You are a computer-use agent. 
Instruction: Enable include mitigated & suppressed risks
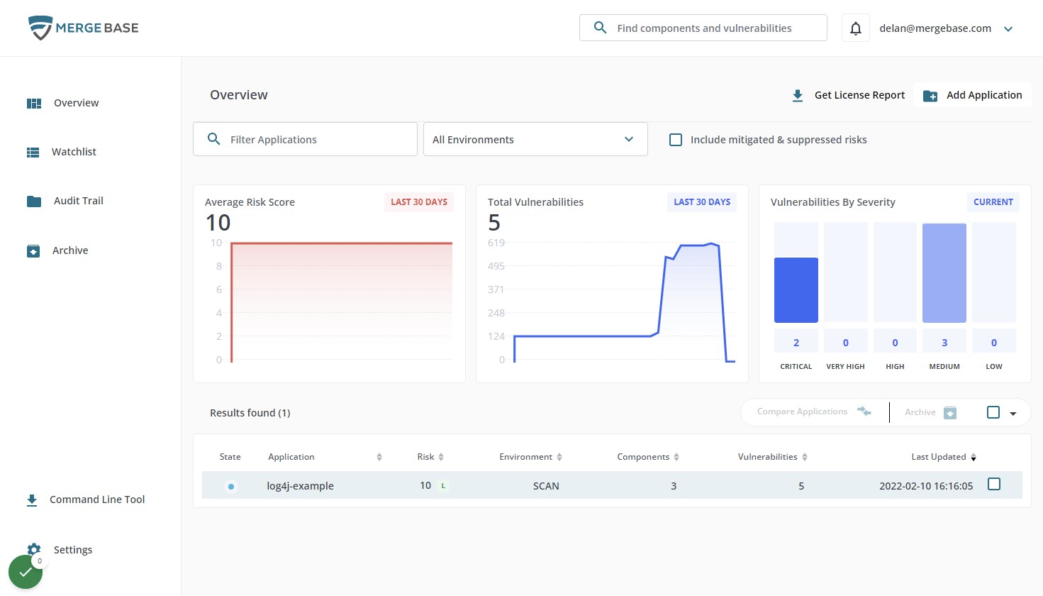pyautogui.click(x=676, y=140)
